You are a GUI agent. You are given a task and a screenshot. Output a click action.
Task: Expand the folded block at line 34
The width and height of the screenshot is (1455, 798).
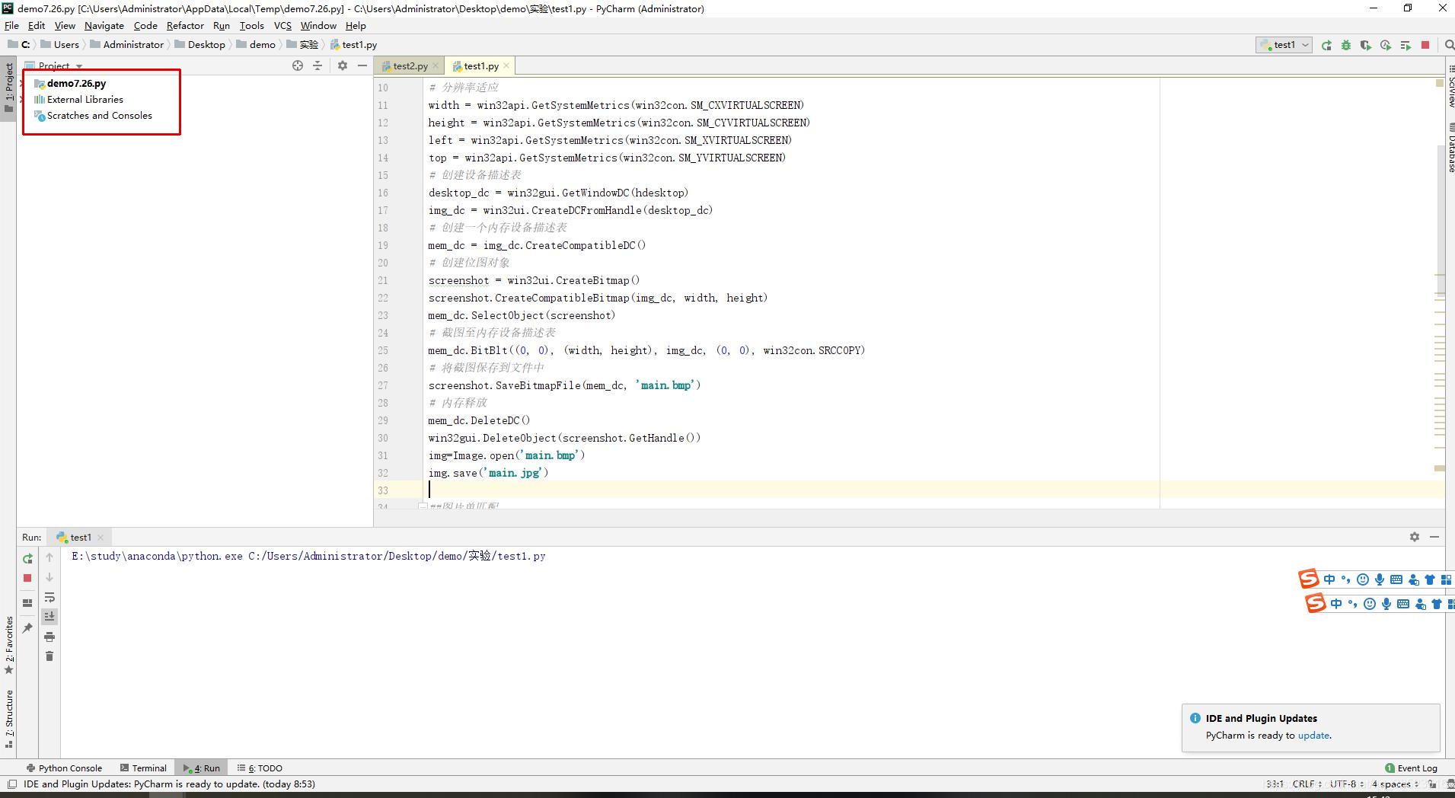pos(423,506)
